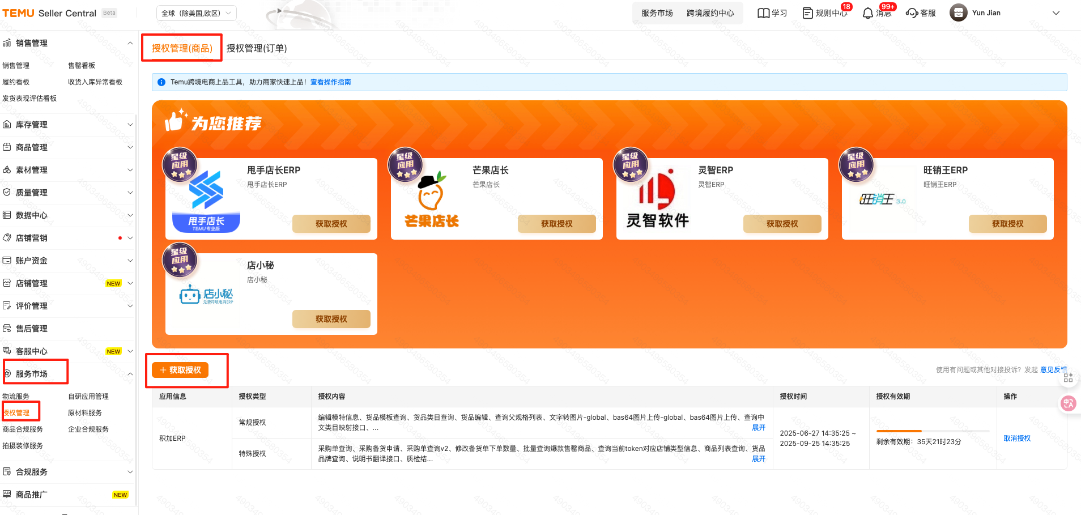Click 获取授权 for 甩手店长ERP

[331, 224]
